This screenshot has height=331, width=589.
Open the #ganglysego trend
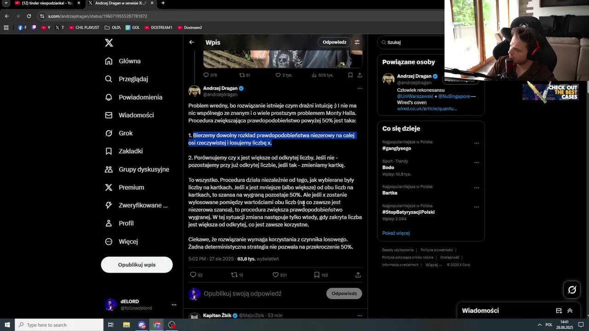(397, 148)
